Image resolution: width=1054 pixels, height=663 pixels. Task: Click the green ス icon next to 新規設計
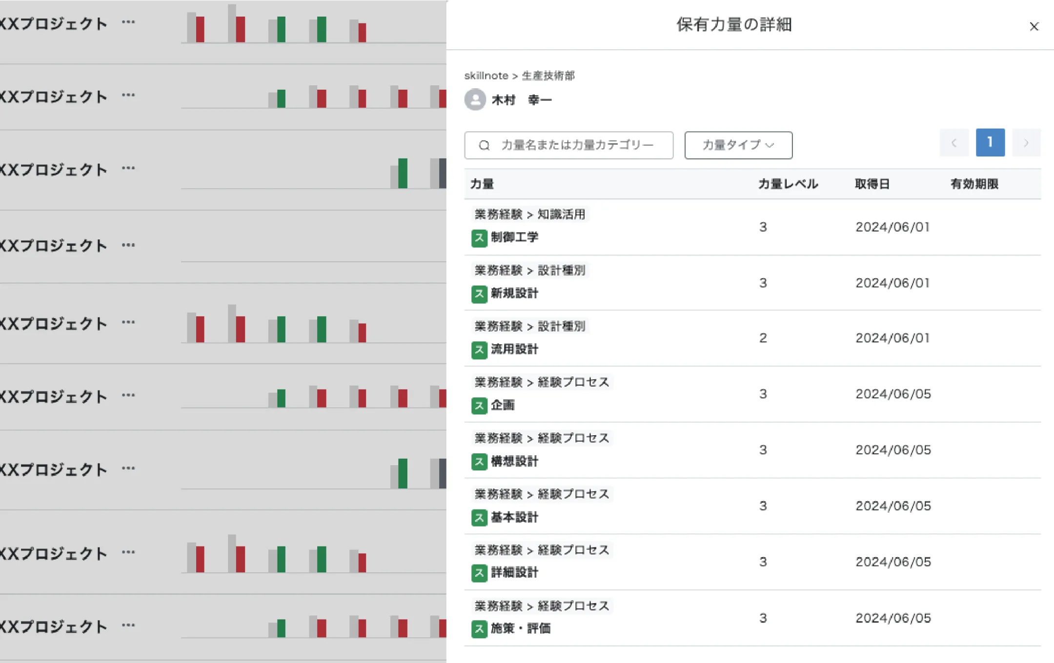click(x=479, y=294)
